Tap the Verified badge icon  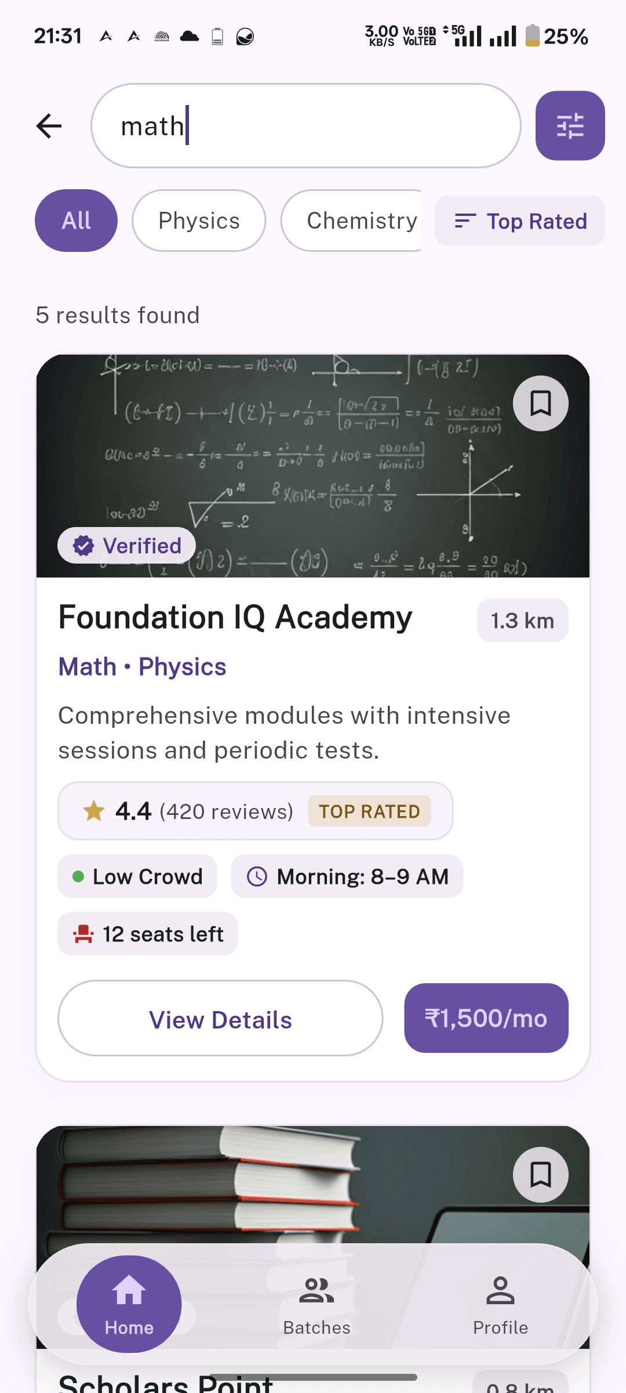point(83,546)
